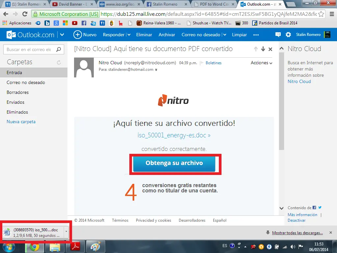Screen dimensions: 337x253
Task: Click Archivar in the toolbar
Action: [167, 35]
